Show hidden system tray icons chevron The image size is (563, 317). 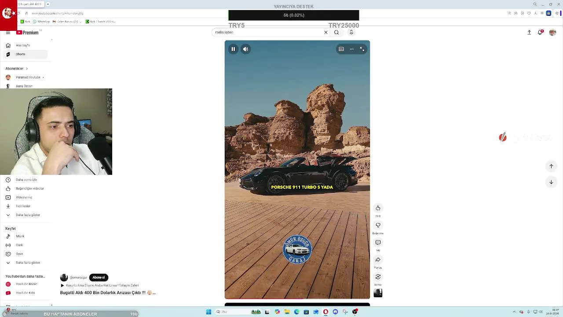coord(514,312)
